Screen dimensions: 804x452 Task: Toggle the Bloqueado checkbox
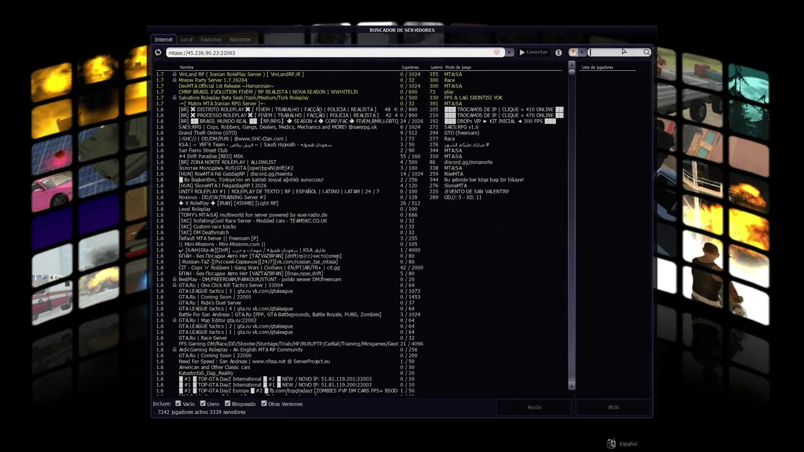(228, 404)
